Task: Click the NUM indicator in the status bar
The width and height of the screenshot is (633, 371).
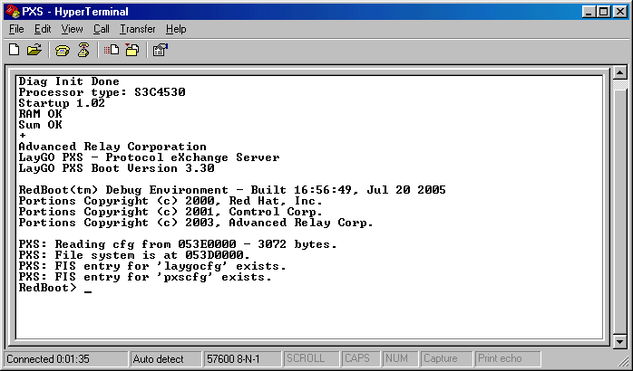Action: (x=401, y=358)
